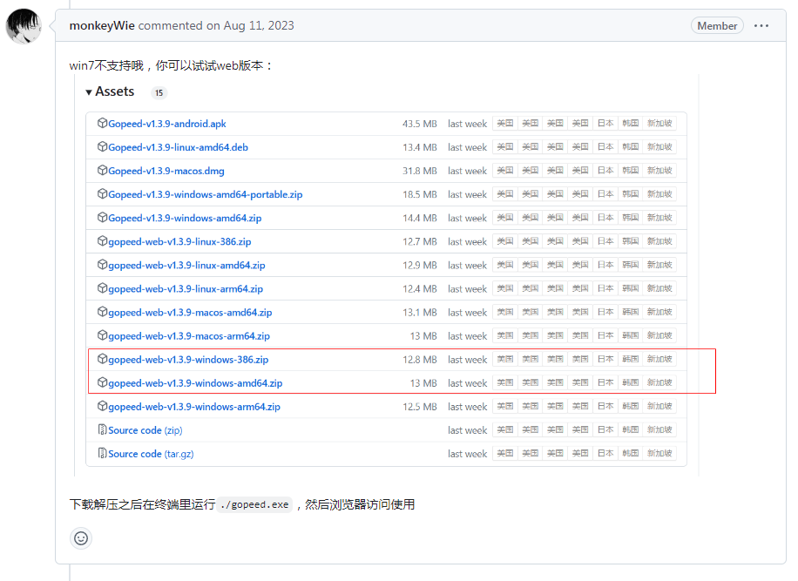The width and height of the screenshot is (798, 581).
Task: Click the archive icon beside Source code (tar.gz)
Action: tap(102, 453)
